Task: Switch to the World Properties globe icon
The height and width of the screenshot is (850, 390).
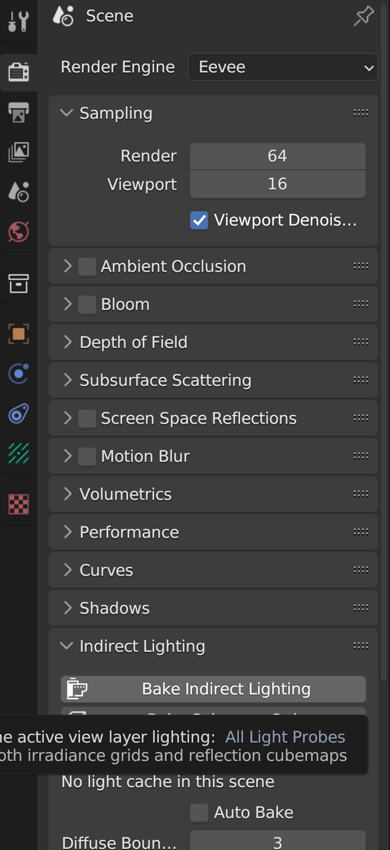Action: (18, 232)
